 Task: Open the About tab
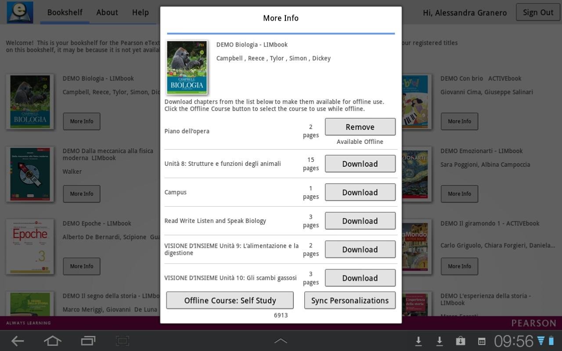[x=107, y=12]
